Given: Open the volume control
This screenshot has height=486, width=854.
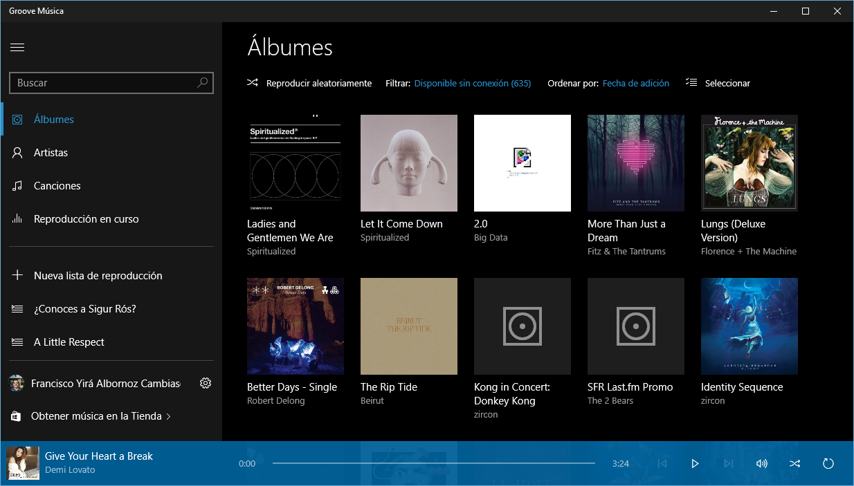Looking at the screenshot, I should (761, 463).
